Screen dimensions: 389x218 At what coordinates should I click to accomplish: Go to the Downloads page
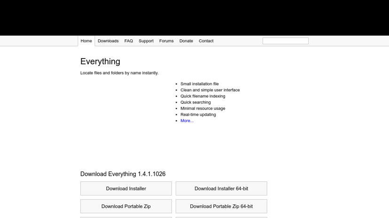pyautogui.click(x=108, y=41)
